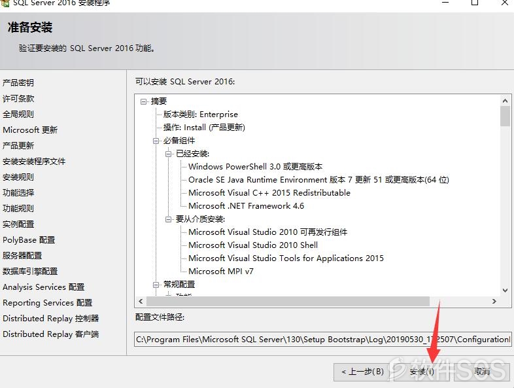Click the 必备组件 label in the tree
The width and height of the screenshot is (514, 388).
(179, 141)
